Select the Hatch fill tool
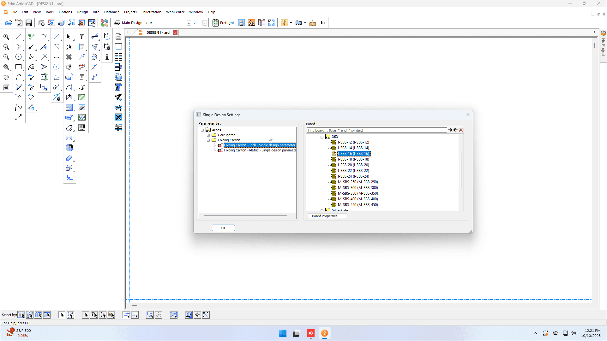The height and width of the screenshot is (341, 607). tap(82, 97)
